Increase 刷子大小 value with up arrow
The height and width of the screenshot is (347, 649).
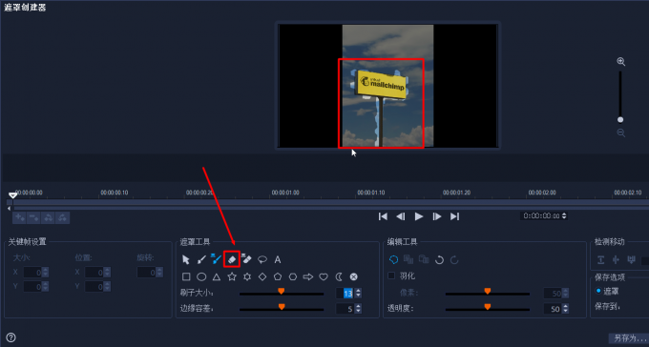coord(358,291)
